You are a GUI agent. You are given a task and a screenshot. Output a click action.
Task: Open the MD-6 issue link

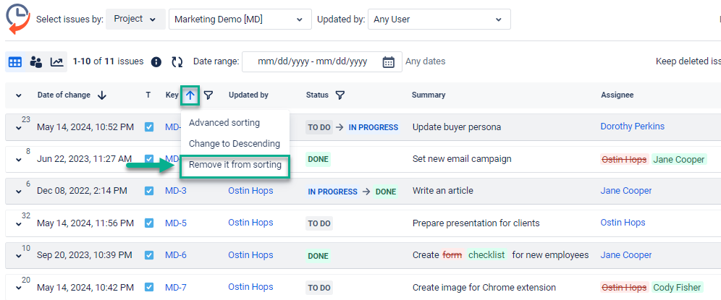click(176, 255)
